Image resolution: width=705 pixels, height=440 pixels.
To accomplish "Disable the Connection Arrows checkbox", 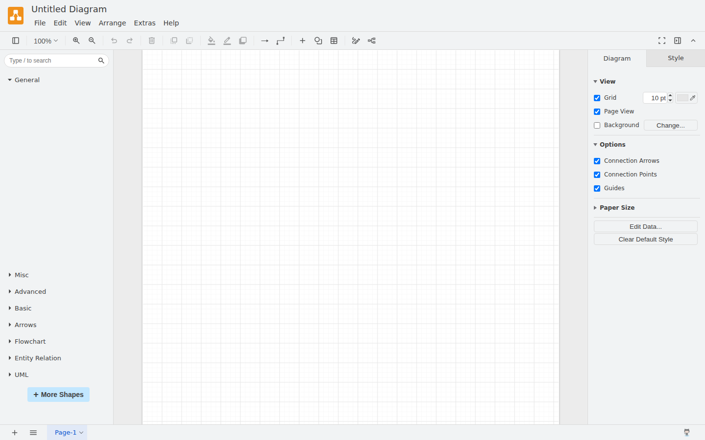I will tap(597, 161).
